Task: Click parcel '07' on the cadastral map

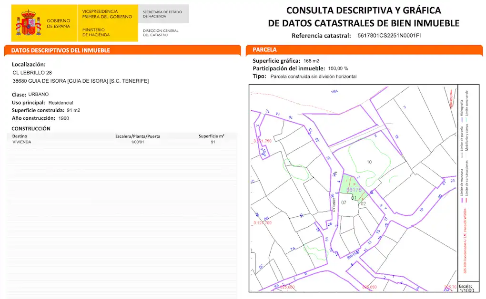Action: [x=344, y=203]
